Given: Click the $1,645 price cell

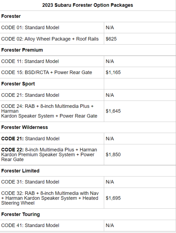Looking at the screenshot, I should (x=140, y=111).
